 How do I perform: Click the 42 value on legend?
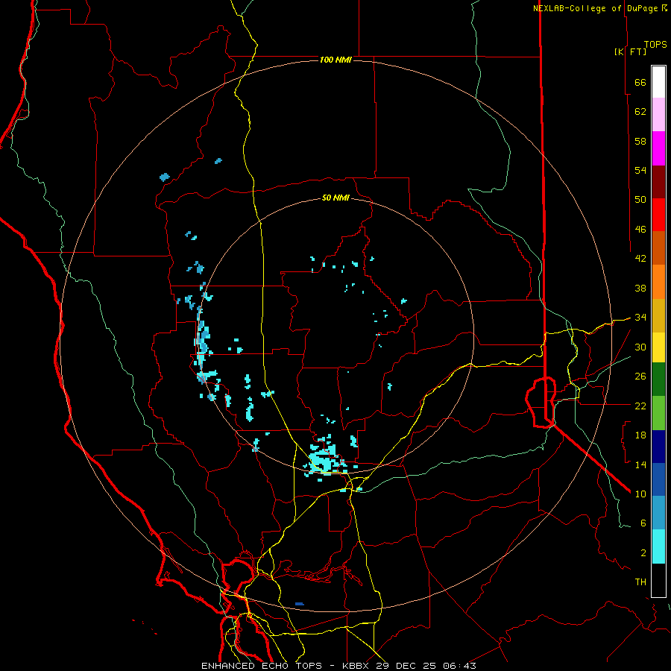coord(640,259)
